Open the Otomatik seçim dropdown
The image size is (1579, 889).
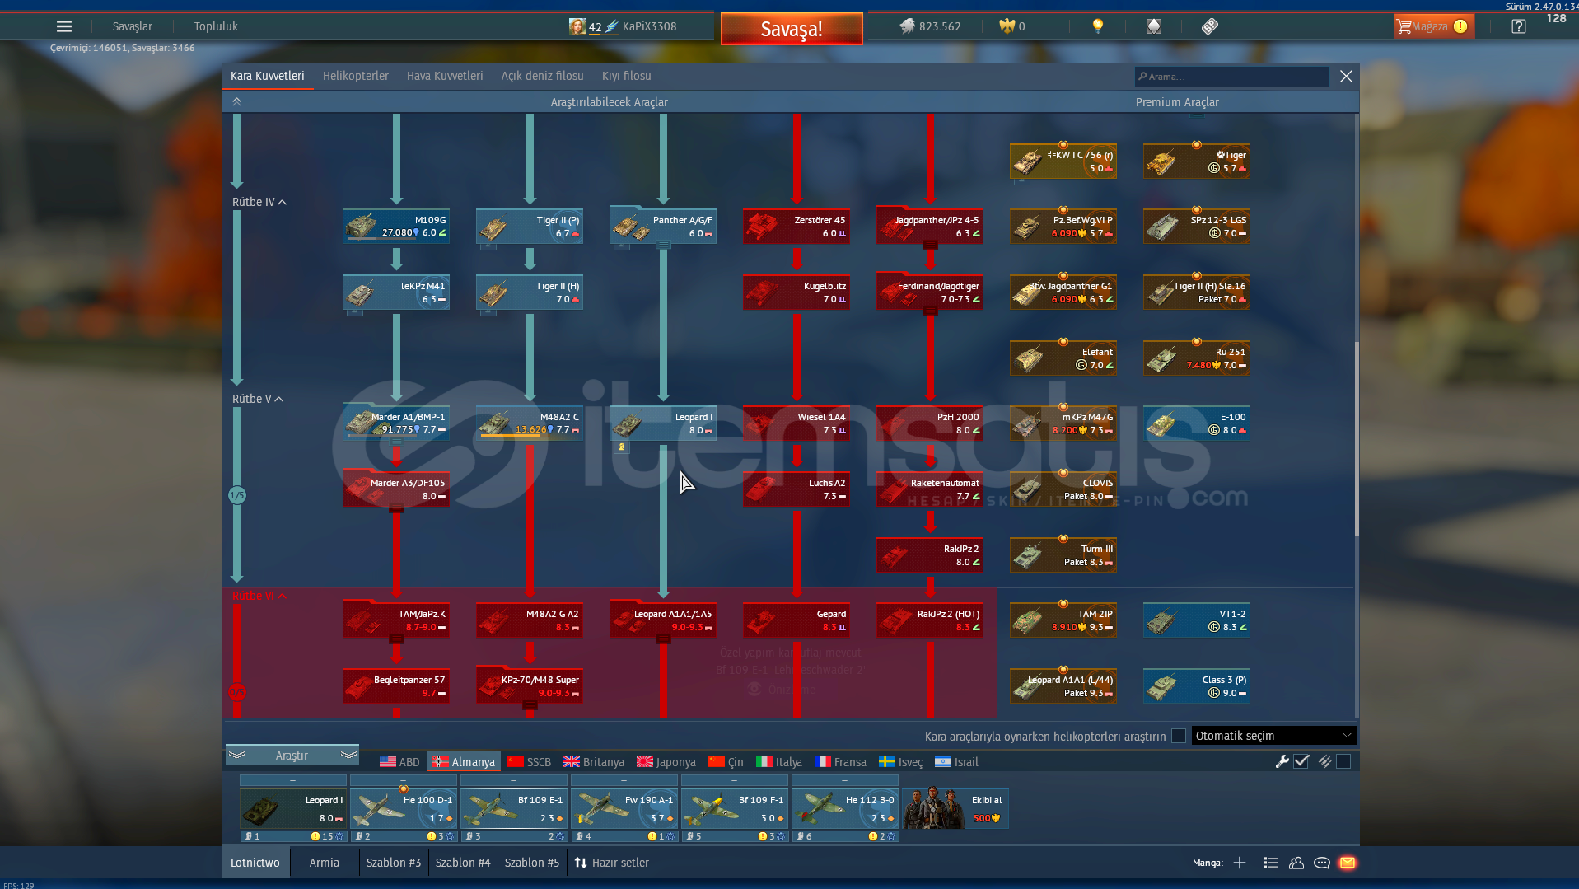tap(1273, 736)
